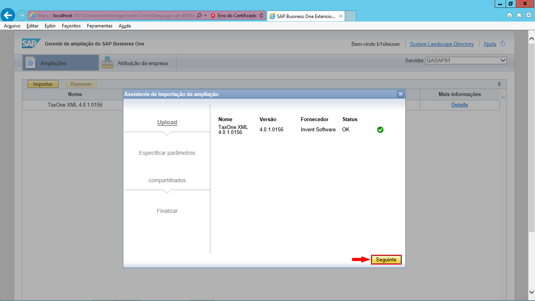The width and height of the screenshot is (535, 301).
Task: Click the SAP logo
Action: 31,44
